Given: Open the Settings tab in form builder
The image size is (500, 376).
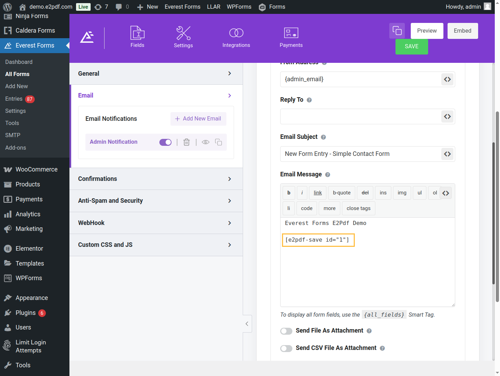Looking at the screenshot, I should (183, 37).
